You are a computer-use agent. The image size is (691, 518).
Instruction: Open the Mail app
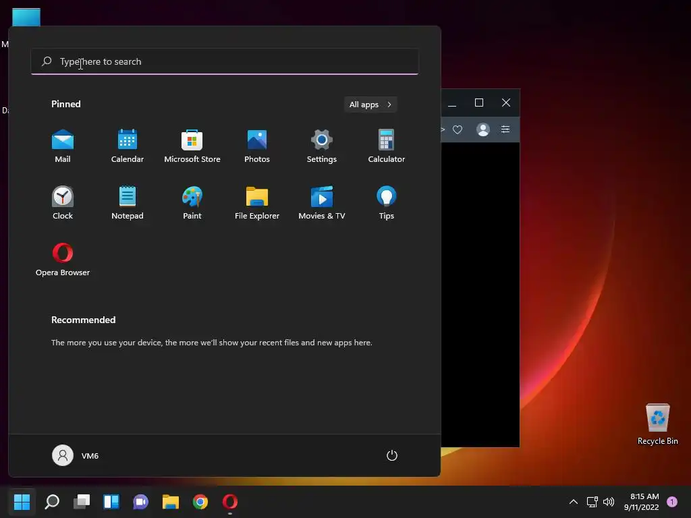tap(63, 146)
